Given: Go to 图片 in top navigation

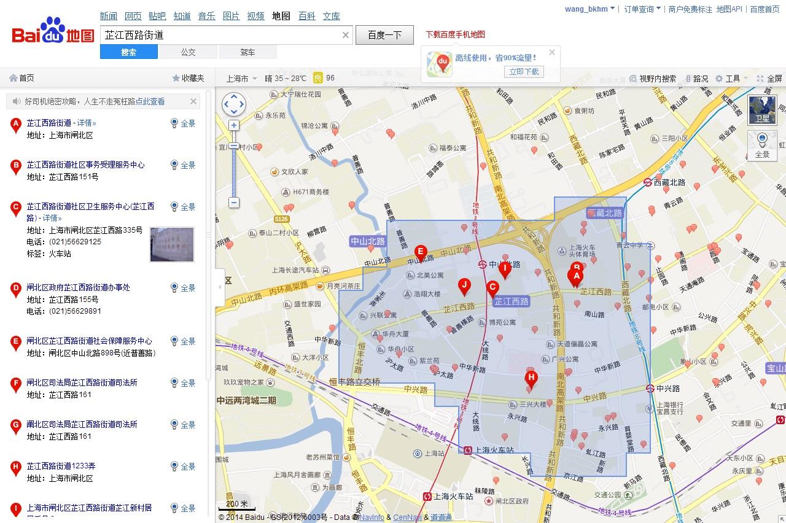Looking at the screenshot, I should pyautogui.click(x=232, y=16).
